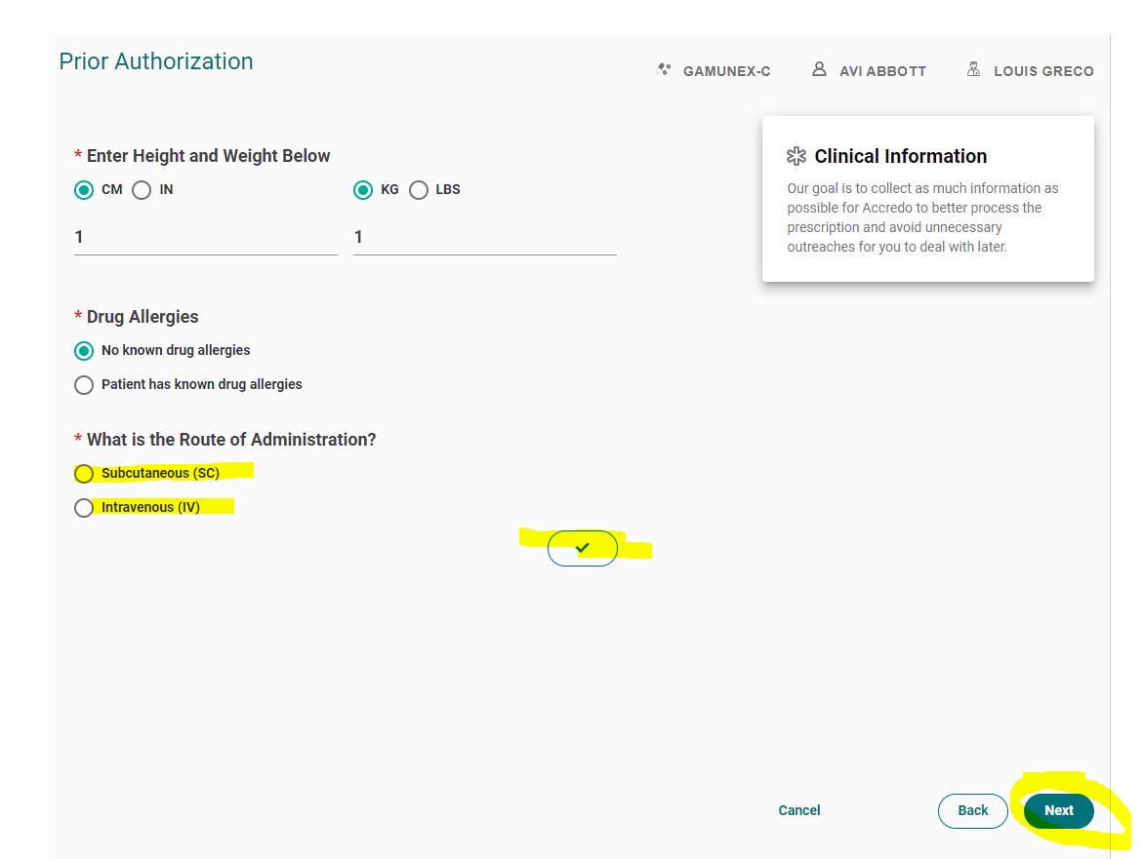Select Intravenous (IV) route option
Image resolution: width=1143 pixels, height=859 pixels.
[84, 507]
